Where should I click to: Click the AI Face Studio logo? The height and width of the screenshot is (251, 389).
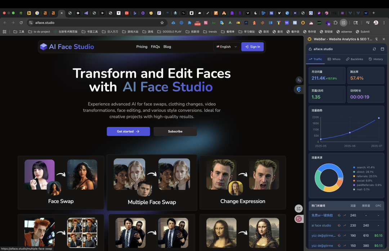point(67,47)
